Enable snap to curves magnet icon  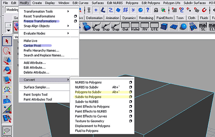[182, 10]
